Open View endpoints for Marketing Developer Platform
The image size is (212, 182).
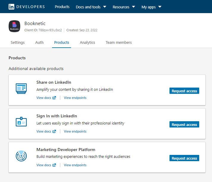pos(75,165)
